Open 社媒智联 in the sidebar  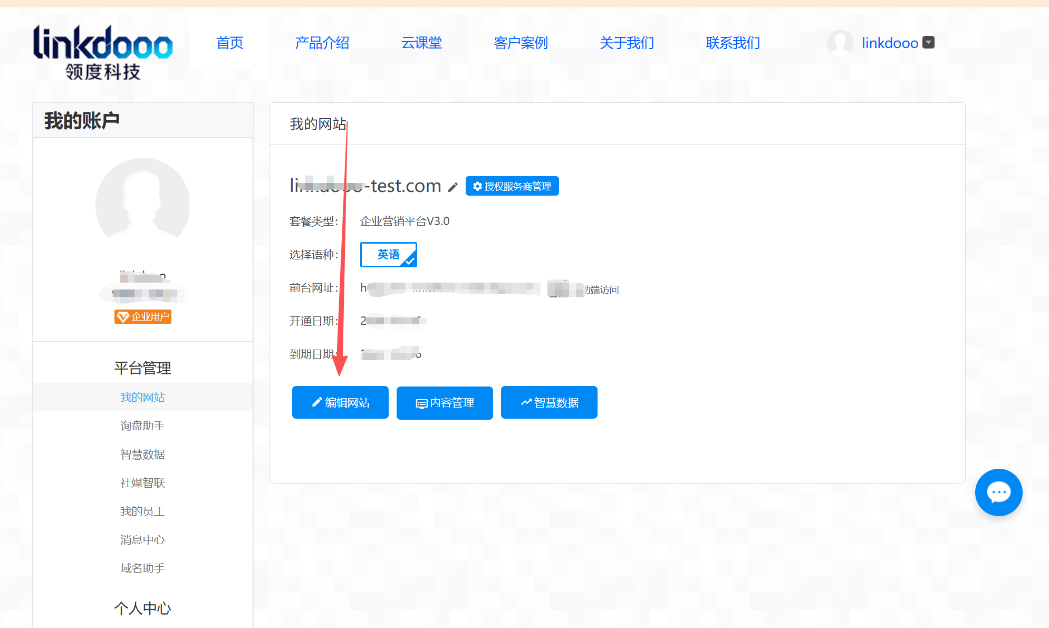point(142,482)
